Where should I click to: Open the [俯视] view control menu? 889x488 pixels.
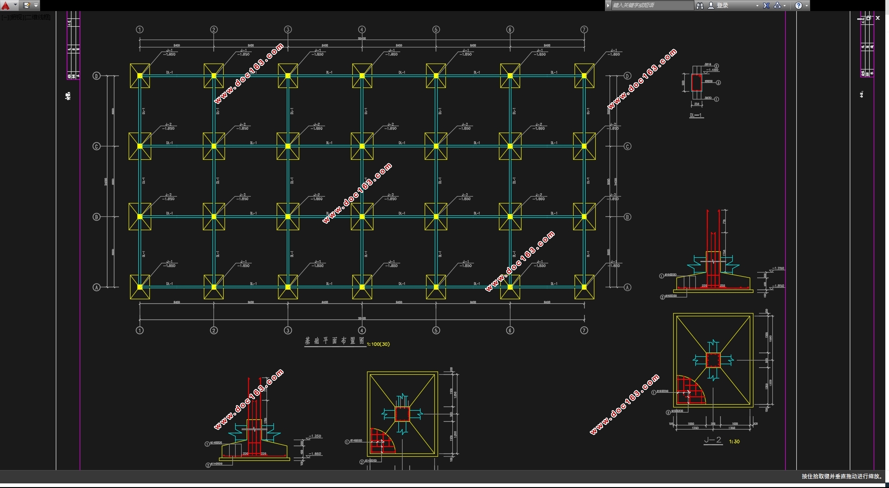tap(16, 17)
